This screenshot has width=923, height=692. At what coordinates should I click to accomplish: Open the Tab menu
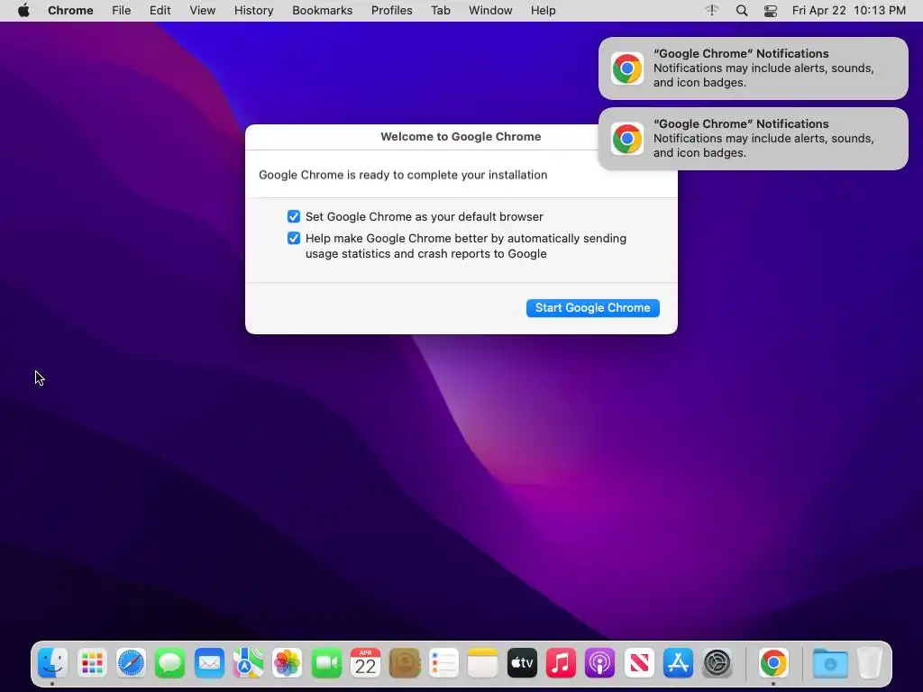(x=440, y=11)
